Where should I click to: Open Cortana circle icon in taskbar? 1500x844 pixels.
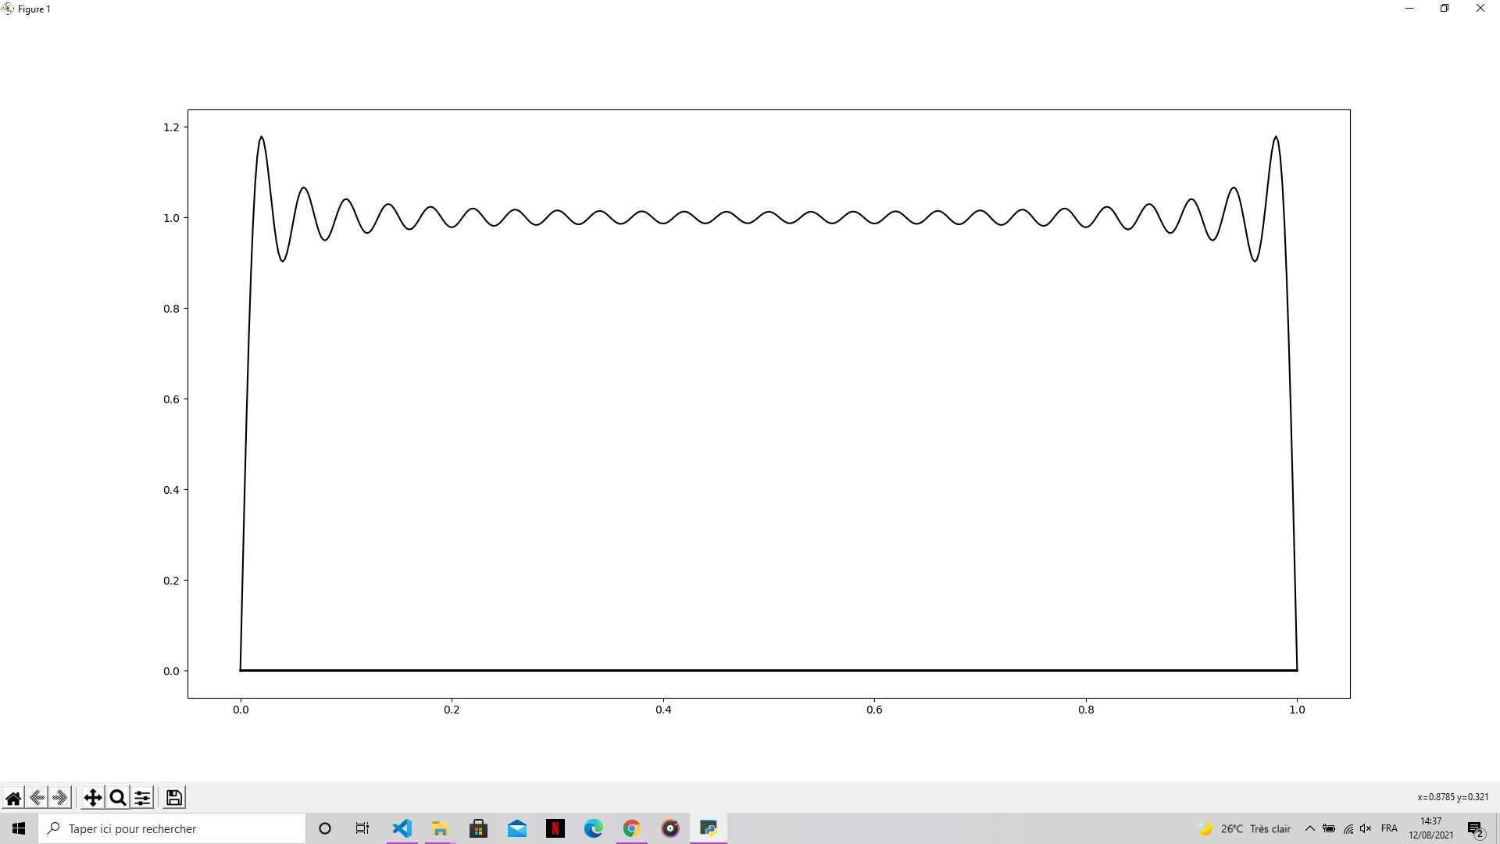tap(325, 828)
